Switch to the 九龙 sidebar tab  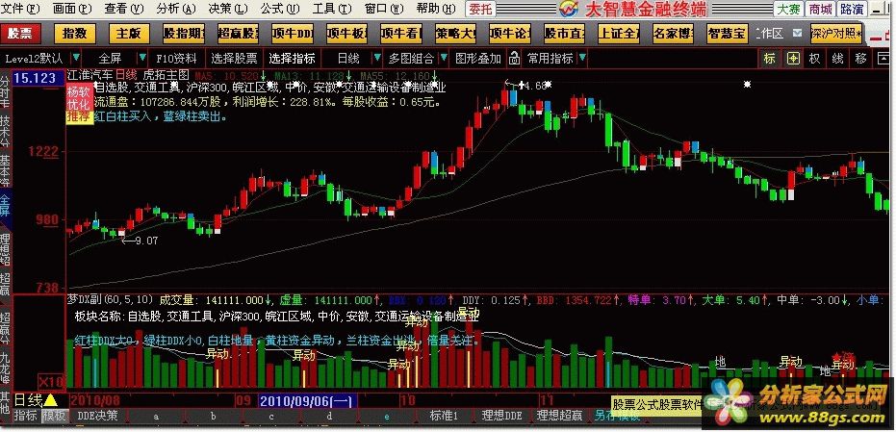(x=5, y=367)
